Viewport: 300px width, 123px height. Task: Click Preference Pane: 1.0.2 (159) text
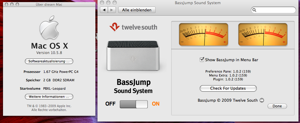pyautogui.click(x=228, y=71)
